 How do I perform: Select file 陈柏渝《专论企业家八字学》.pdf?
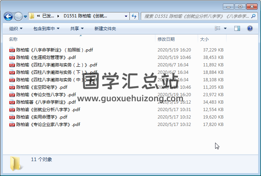[x=48, y=125]
